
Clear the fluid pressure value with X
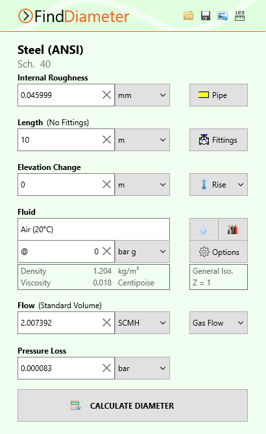[106, 251]
